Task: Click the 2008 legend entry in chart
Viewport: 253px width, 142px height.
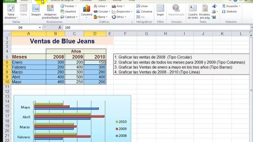Action: 121,136
